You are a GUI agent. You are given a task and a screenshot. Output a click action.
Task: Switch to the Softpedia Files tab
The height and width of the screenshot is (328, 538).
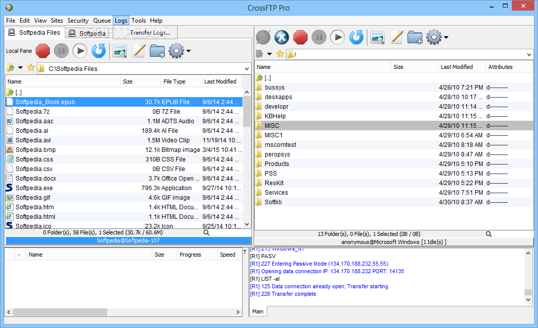pos(35,33)
